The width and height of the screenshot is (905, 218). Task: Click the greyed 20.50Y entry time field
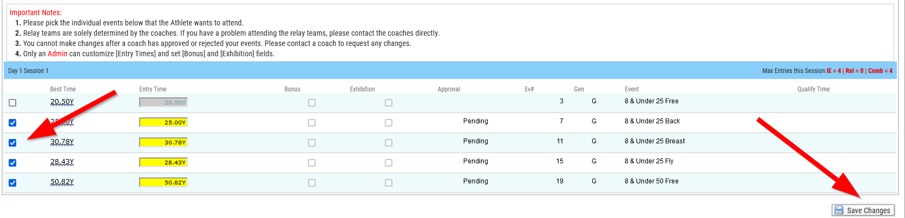pyautogui.click(x=163, y=102)
